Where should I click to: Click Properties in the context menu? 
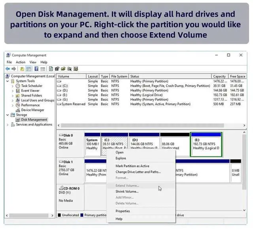tap(123, 211)
